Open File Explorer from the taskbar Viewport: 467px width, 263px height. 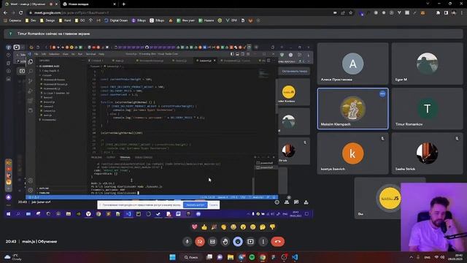[231, 257]
